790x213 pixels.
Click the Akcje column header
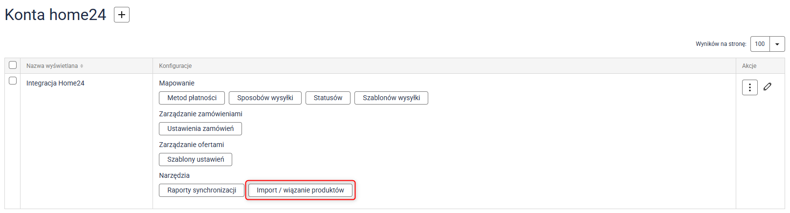[x=749, y=66]
